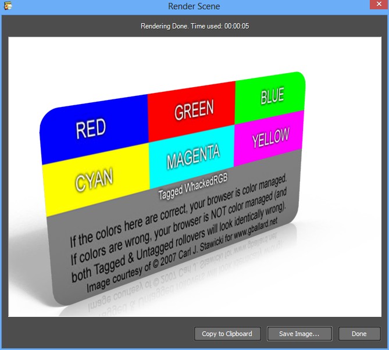Click the rendered card preview image

pos(195,177)
